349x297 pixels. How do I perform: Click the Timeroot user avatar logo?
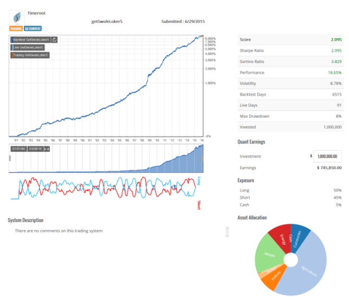[x=17, y=17]
